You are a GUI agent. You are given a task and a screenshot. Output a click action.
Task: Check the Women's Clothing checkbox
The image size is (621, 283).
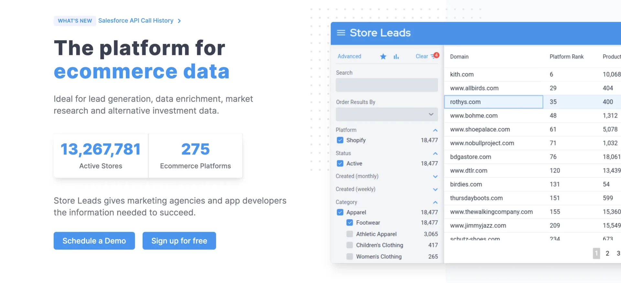(x=350, y=256)
